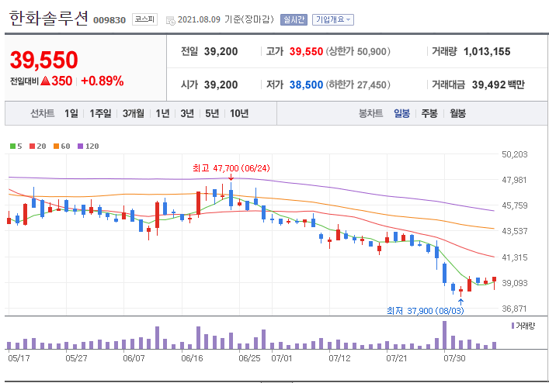This screenshot has height=383, width=549.
Task: Click the 선차트 label
Action: [x=43, y=113]
